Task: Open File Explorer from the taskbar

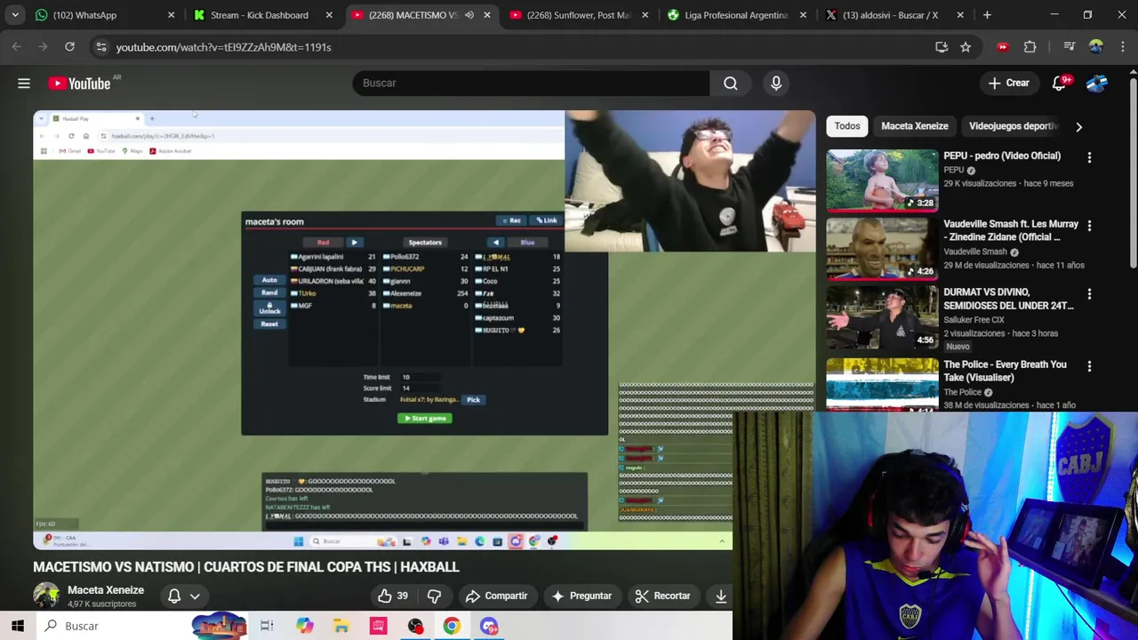Action: coord(341,626)
